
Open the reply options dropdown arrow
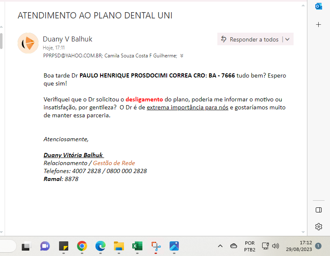(x=287, y=39)
